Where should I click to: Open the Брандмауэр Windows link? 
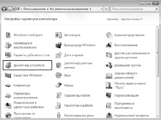pyautogui.click(x=80, y=45)
